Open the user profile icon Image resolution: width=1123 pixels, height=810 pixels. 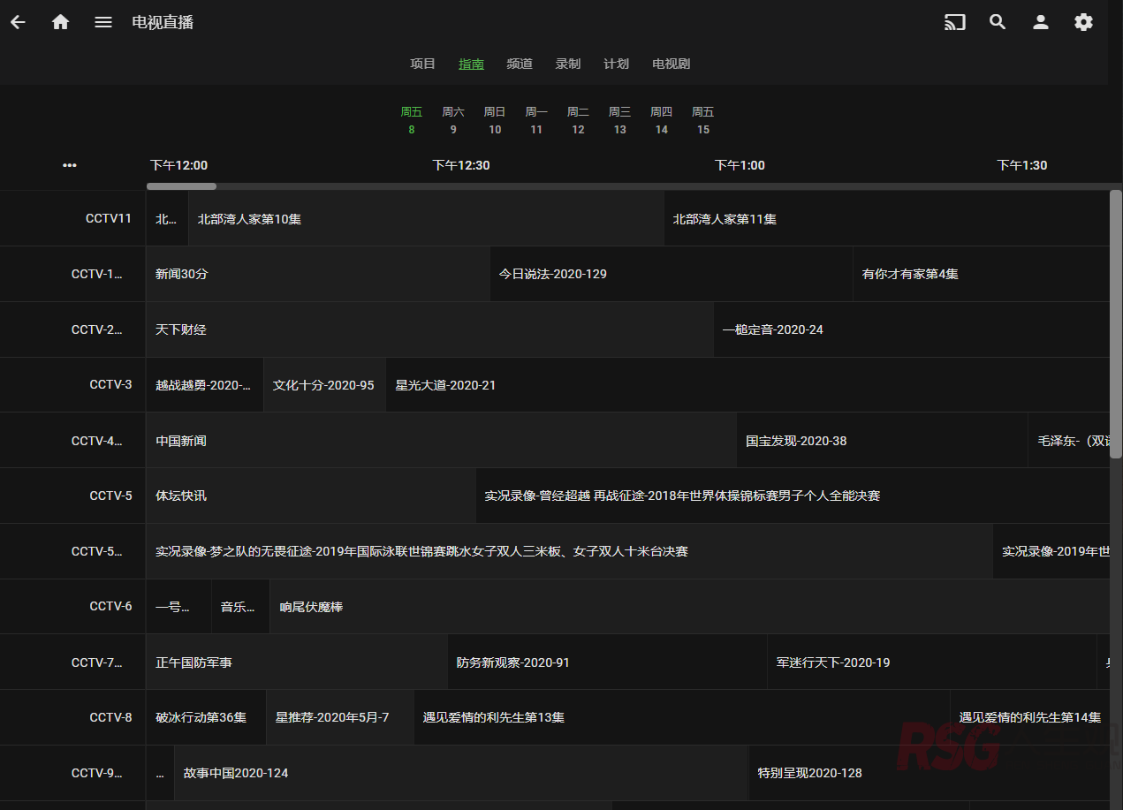tap(1041, 22)
